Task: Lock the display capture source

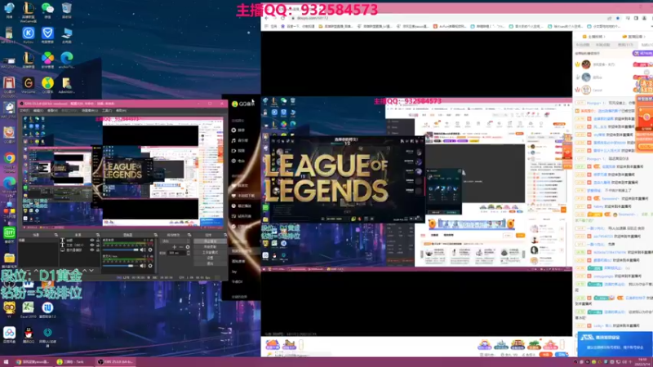Action: [x=98, y=250]
